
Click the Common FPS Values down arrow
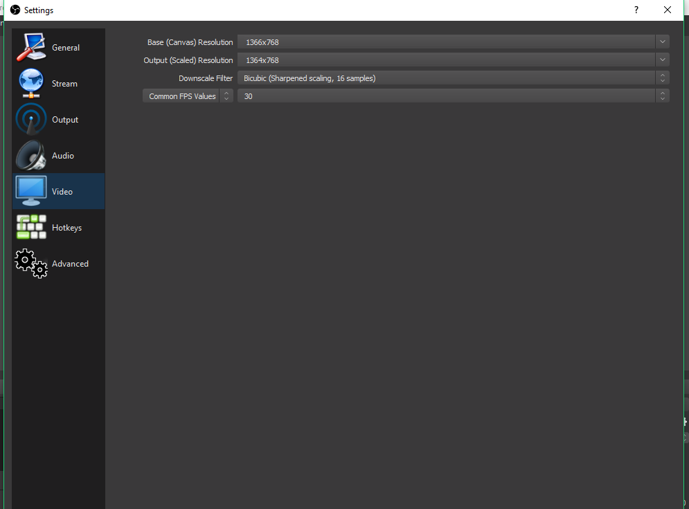[226, 98]
